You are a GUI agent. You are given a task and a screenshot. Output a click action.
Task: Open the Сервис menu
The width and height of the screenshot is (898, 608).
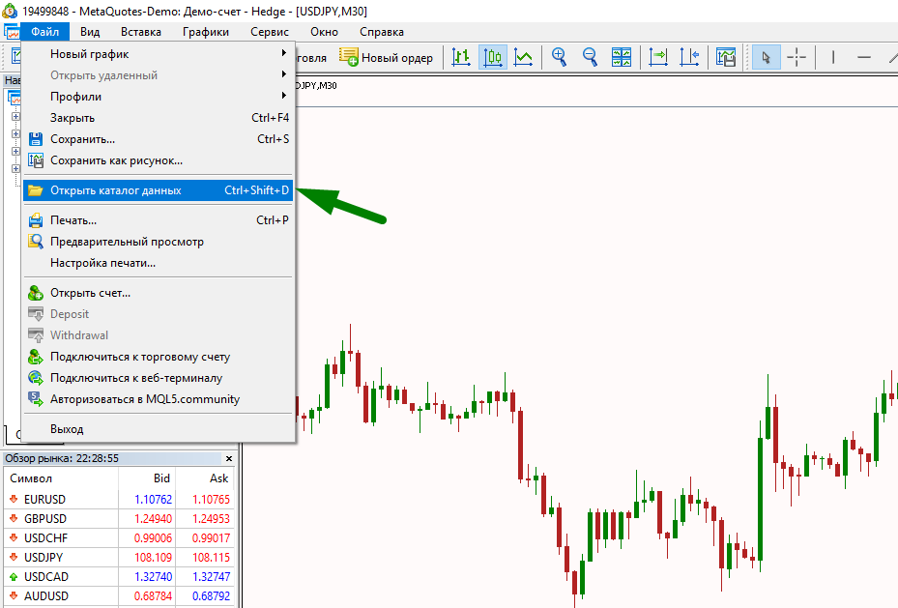(269, 32)
